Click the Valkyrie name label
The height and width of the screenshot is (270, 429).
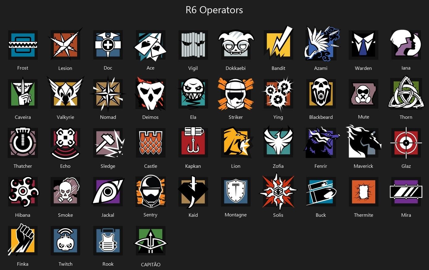point(65,117)
